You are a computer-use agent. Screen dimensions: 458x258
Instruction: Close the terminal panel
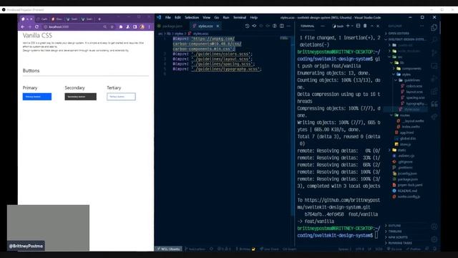(x=378, y=26)
